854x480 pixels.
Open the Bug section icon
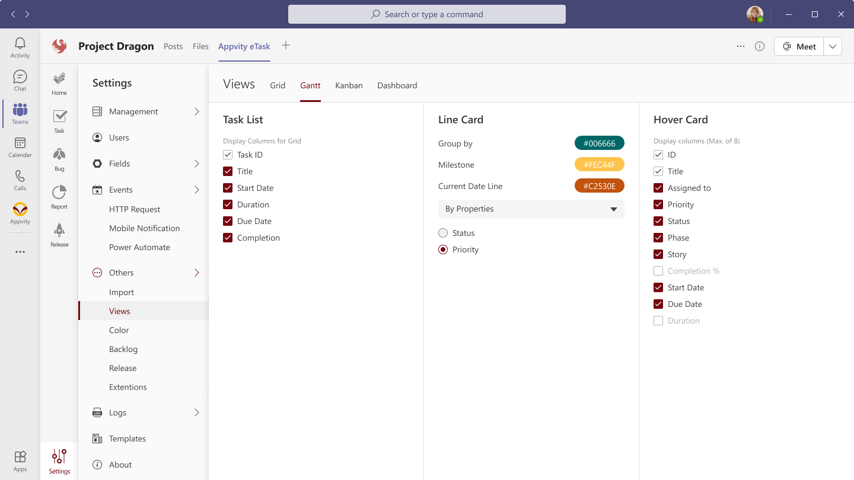tap(59, 155)
